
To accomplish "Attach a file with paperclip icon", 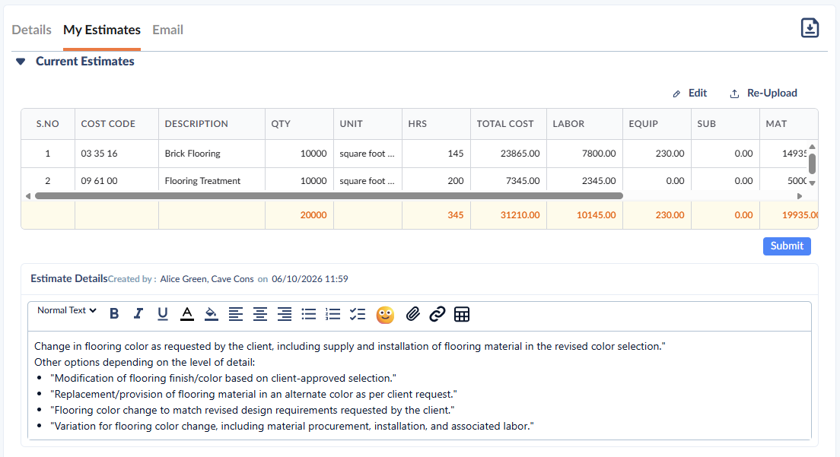I will [412, 314].
